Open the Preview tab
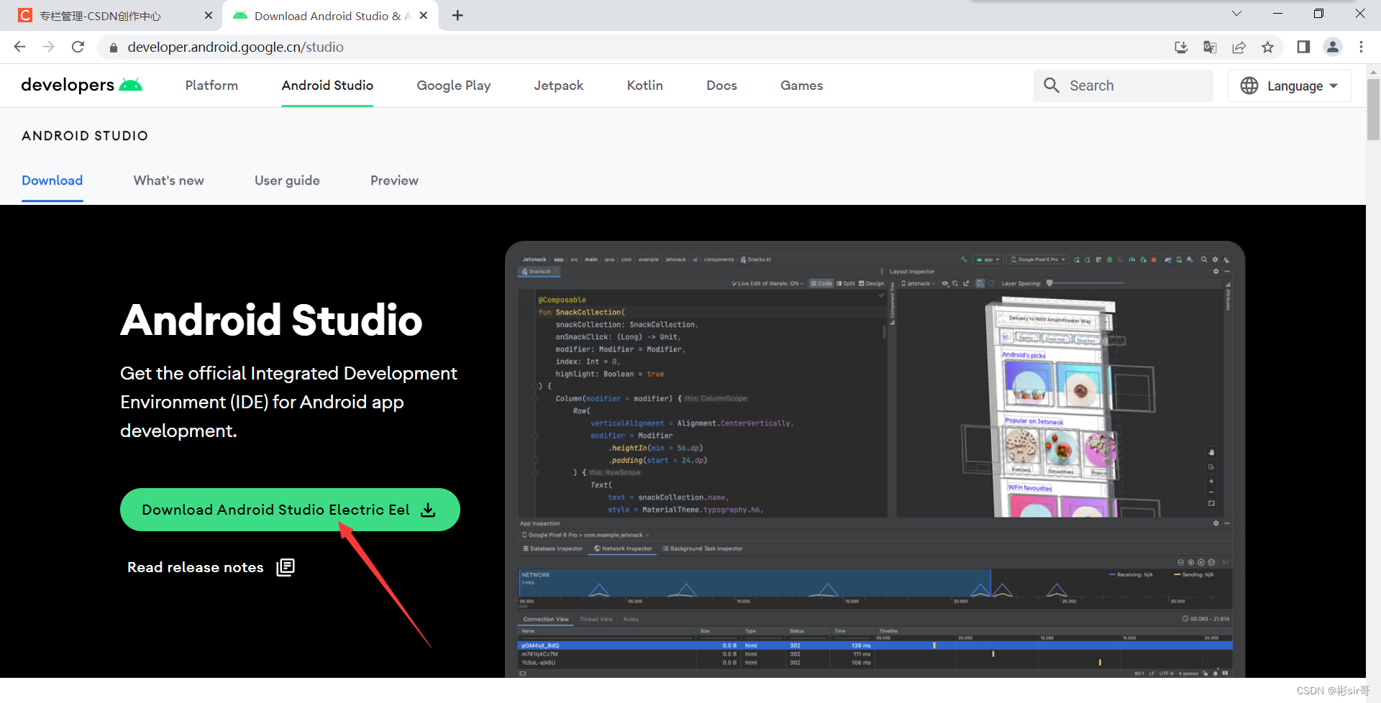This screenshot has width=1381, height=703. click(394, 180)
